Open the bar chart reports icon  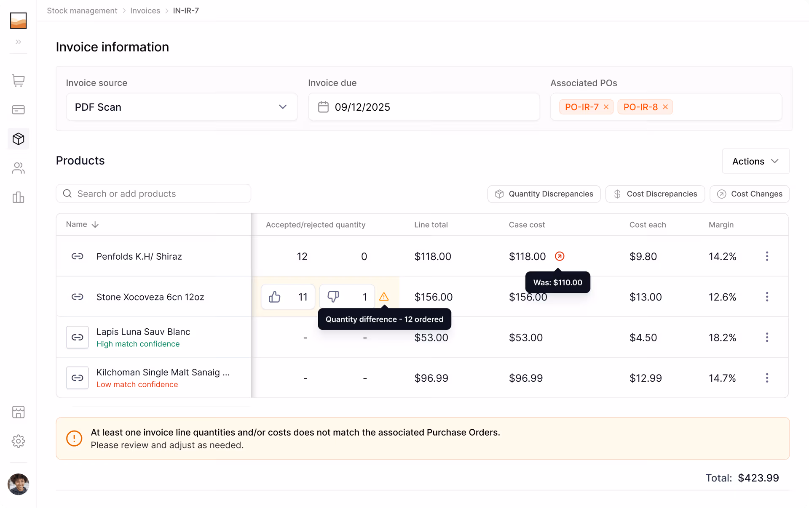click(x=18, y=197)
